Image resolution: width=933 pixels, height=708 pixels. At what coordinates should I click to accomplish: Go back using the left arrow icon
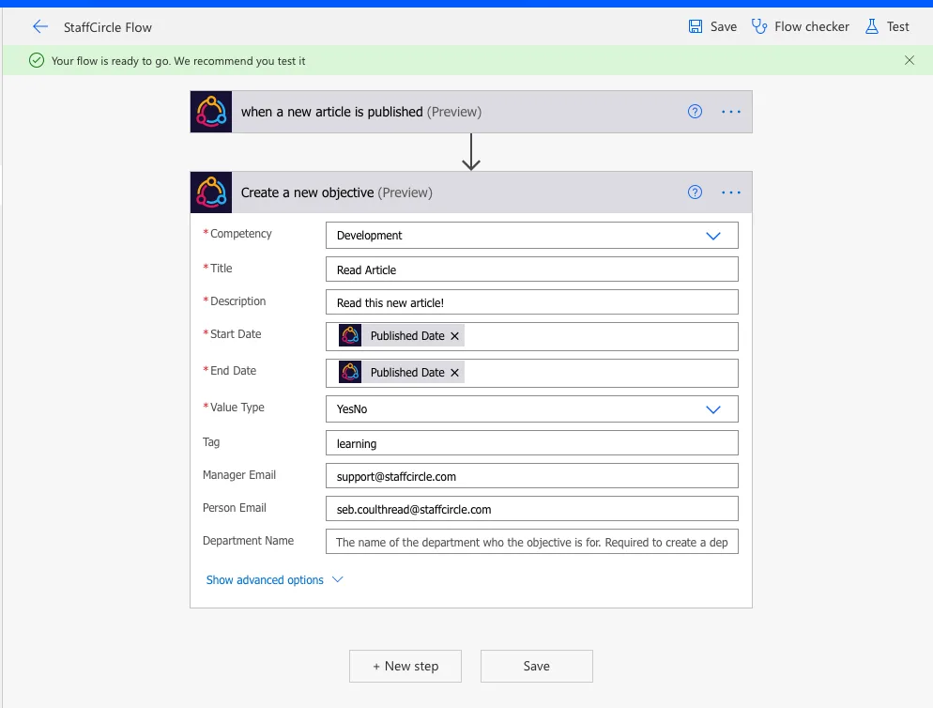(39, 27)
